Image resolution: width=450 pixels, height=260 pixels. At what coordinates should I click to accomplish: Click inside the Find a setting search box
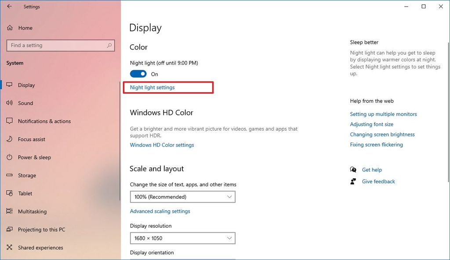[60, 45]
